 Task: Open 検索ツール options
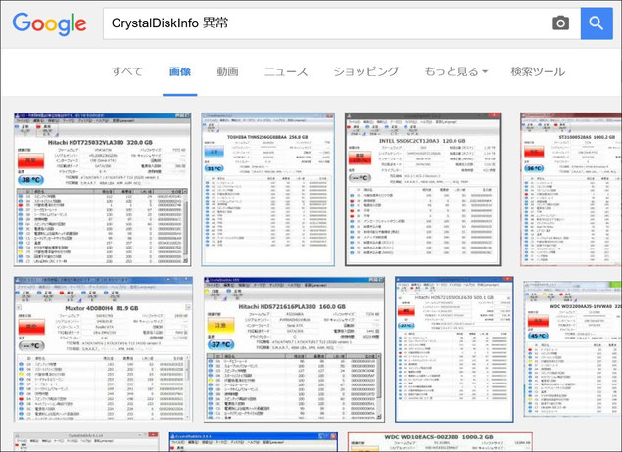pyautogui.click(x=538, y=71)
